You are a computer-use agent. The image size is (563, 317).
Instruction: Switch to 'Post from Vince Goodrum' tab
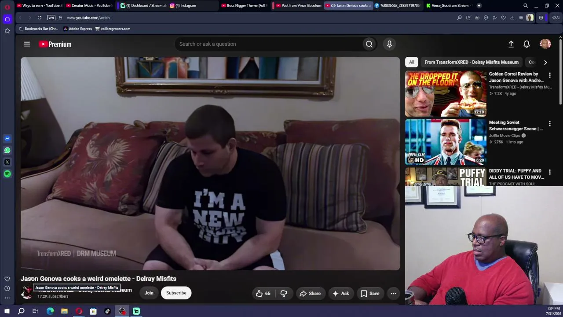(299, 6)
